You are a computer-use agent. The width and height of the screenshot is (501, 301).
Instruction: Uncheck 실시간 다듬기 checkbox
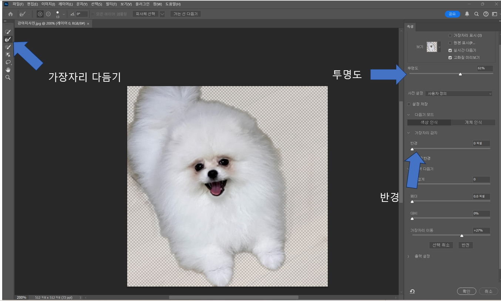click(x=450, y=50)
